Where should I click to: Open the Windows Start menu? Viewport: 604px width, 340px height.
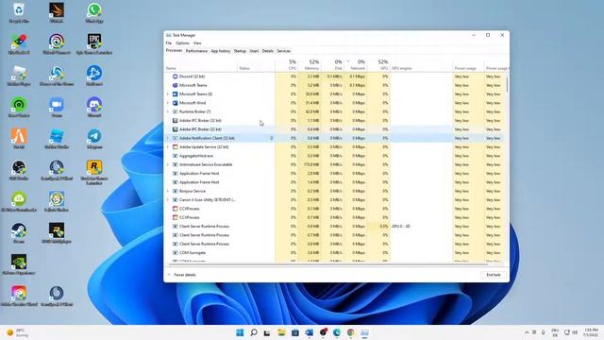pyautogui.click(x=240, y=332)
